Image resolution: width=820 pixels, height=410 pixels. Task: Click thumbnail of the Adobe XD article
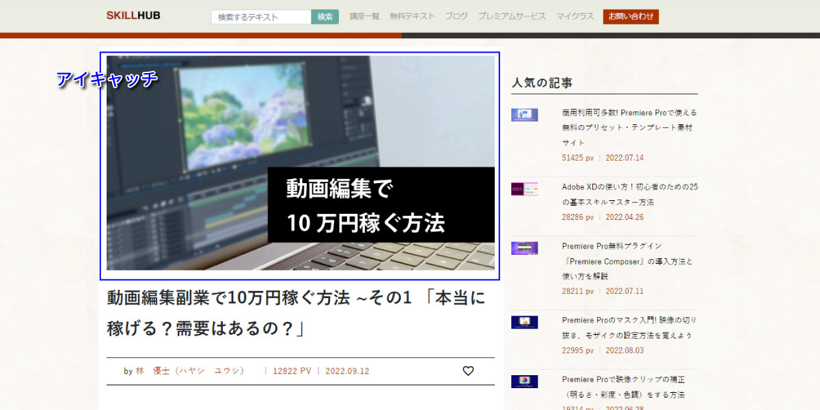point(524,189)
